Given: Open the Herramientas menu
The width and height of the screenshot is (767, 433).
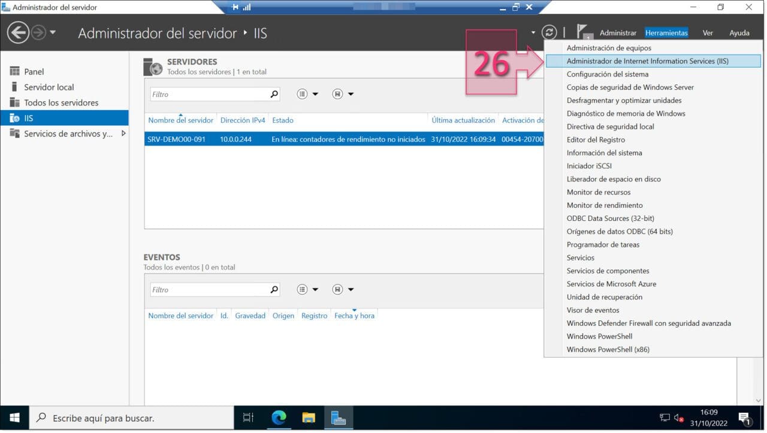Looking at the screenshot, I should [x=666, y=33].
